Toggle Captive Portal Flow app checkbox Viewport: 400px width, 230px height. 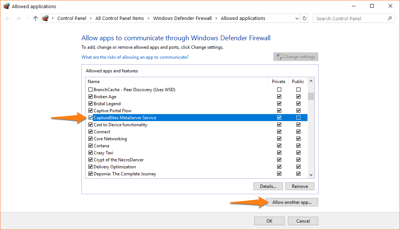90,111
